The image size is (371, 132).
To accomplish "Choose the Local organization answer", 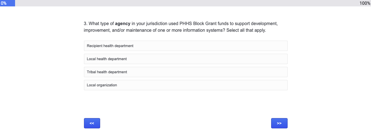I will [185, 85].
